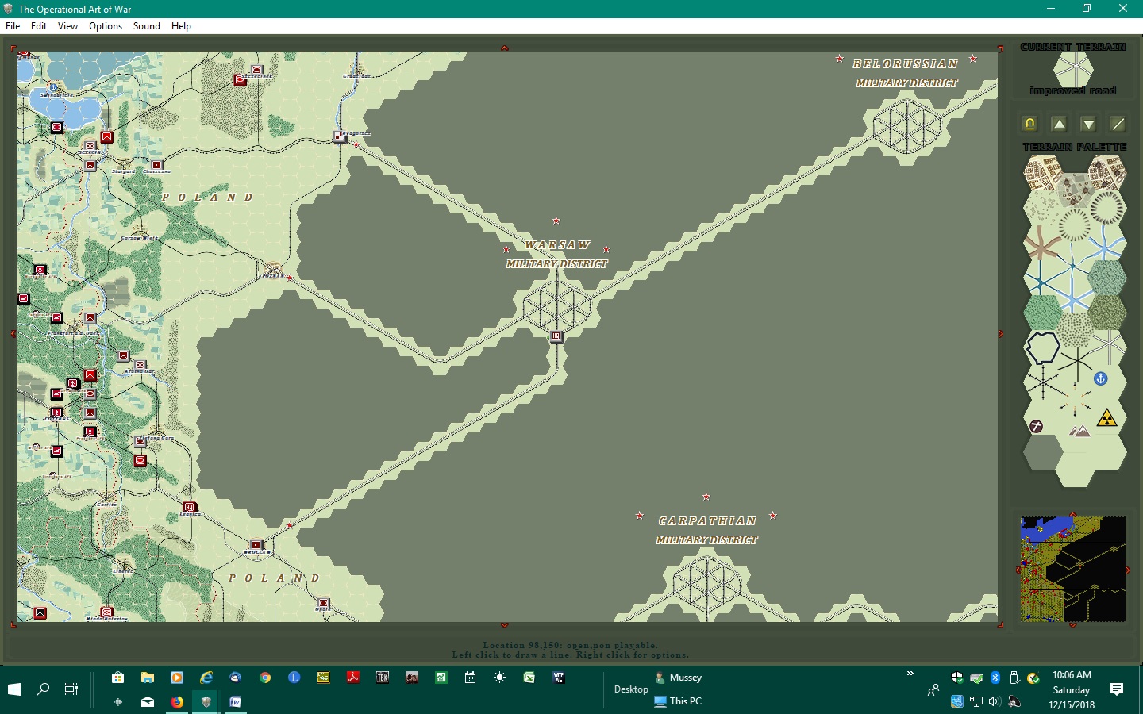Click the Ω symbol tool icon
This screenshot has width=1143, height=714.
(1029, 124)
